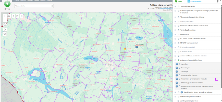This screenshot has height=102, width=222.
Task: Open info for Istorinės gyvenamosios vietovės layer
Action: pos(177,83)
